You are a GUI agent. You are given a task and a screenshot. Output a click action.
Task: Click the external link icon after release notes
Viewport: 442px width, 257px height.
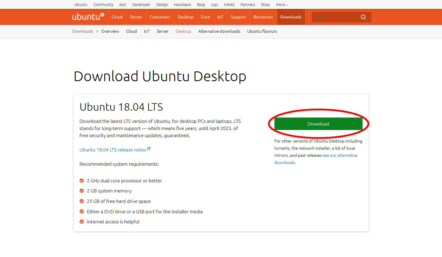[x=149, y=149]
